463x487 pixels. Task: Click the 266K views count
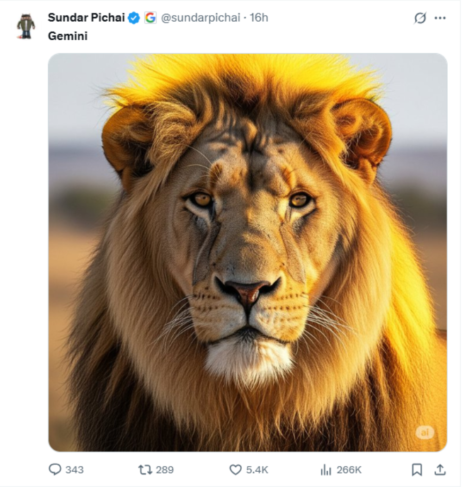(x=349, y=470)
